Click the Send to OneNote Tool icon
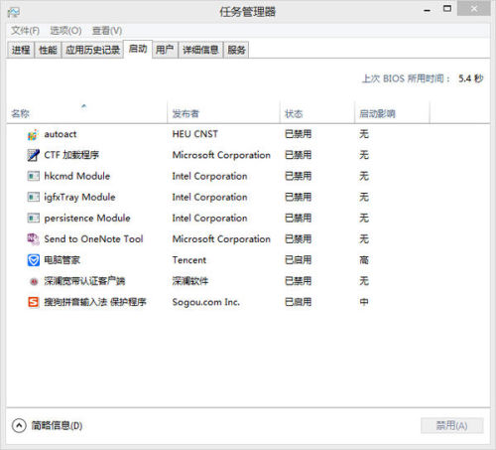 pos(33,239)
